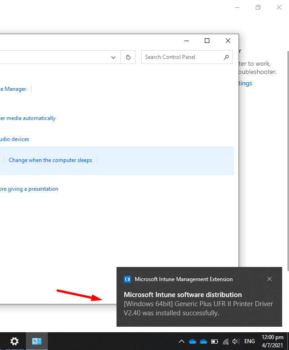The width and height of the screenshot is (289, 350).
Task: Open the second OneDrive cloud tray icon
Action: 203,341
